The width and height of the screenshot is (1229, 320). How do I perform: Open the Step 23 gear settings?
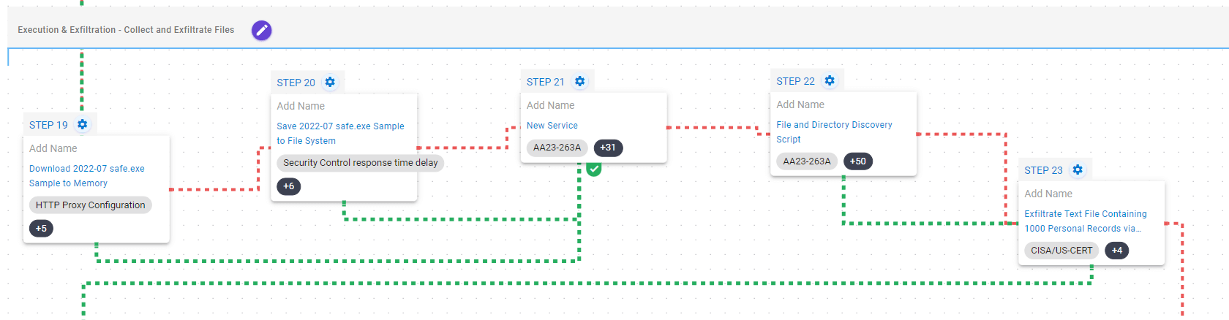pos(1078,170)
